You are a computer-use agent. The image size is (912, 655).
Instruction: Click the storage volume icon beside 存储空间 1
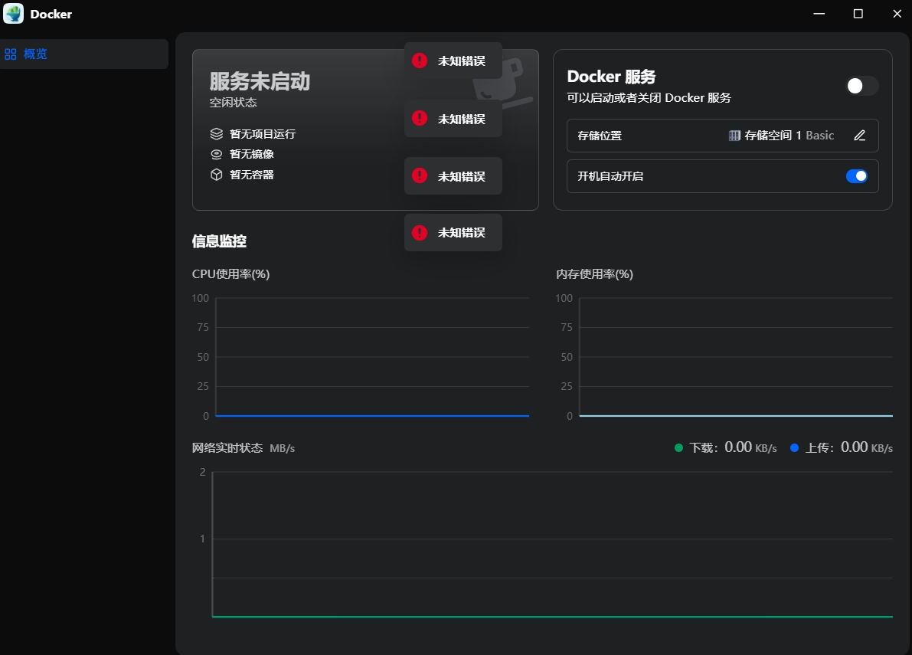[x=734, y=136]
